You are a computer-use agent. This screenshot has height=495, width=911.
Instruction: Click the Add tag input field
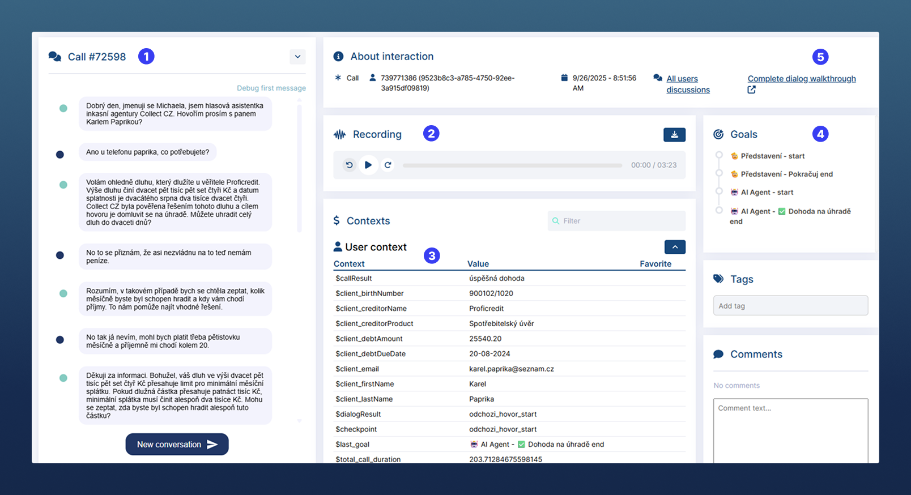(790, 306)
